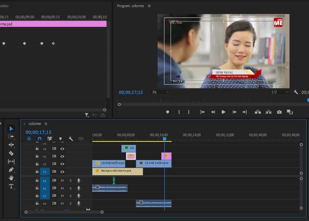Toggle closed captions track button
The image size is (309, 221).
tap(81, 139)
